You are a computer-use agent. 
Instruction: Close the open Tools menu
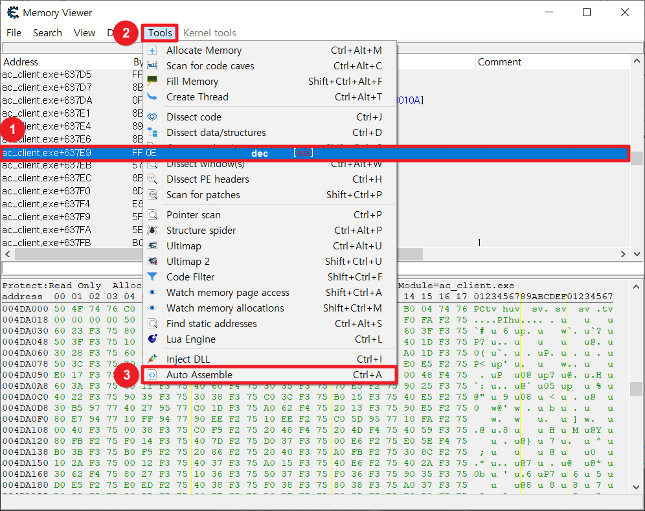pyautogui.click(x=160, y=33)
